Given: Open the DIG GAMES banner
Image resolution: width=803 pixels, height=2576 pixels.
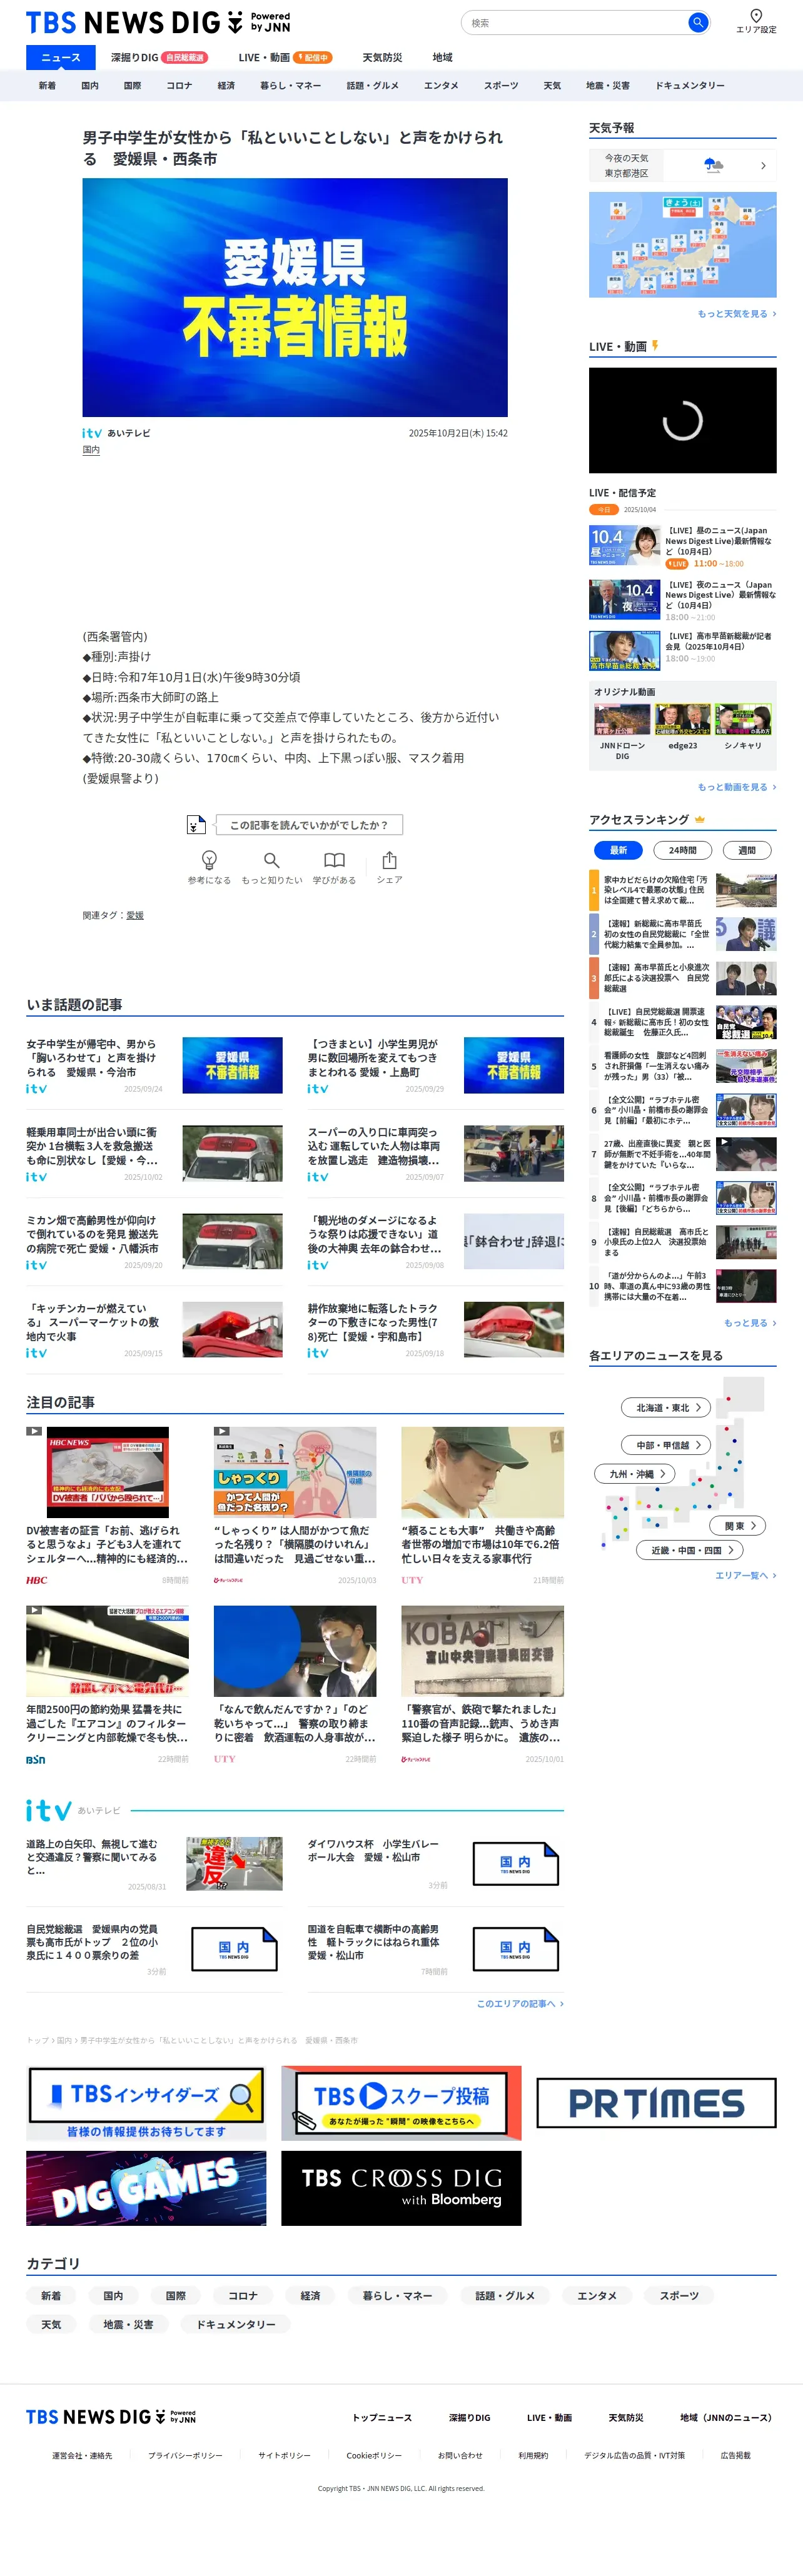Looking at the screenshot, I should click(x=146, y=2189).
